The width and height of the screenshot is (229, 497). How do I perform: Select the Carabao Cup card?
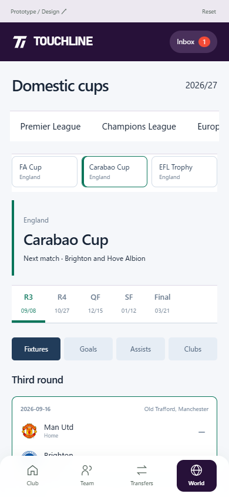114,171
